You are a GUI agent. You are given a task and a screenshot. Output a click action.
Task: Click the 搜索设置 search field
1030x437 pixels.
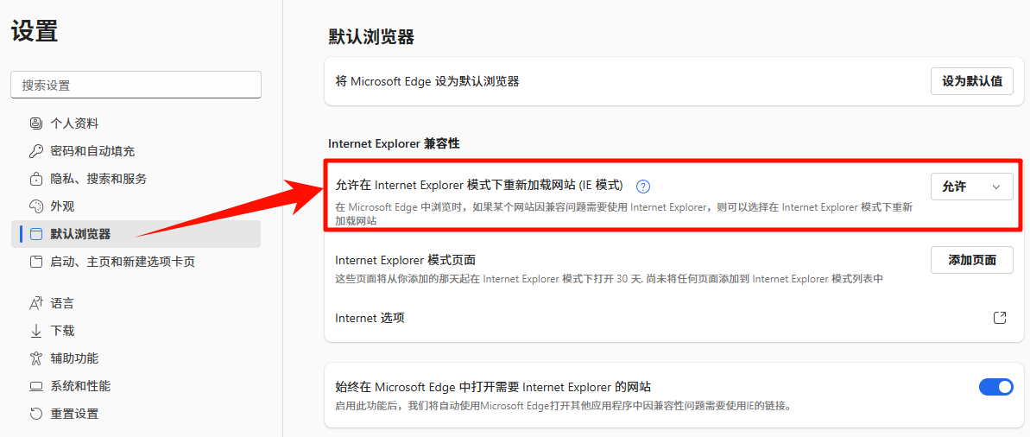click(x=136, y=85)
